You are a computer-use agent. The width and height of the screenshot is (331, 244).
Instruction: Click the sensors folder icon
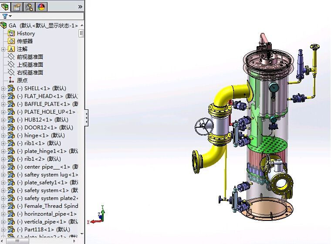click(11, 41)
